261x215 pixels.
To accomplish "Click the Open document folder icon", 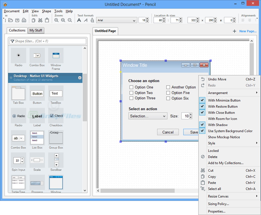I will point(10,20).
